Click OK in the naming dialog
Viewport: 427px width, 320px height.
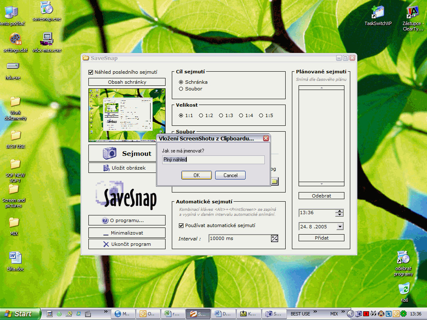(x=196, y=175)
